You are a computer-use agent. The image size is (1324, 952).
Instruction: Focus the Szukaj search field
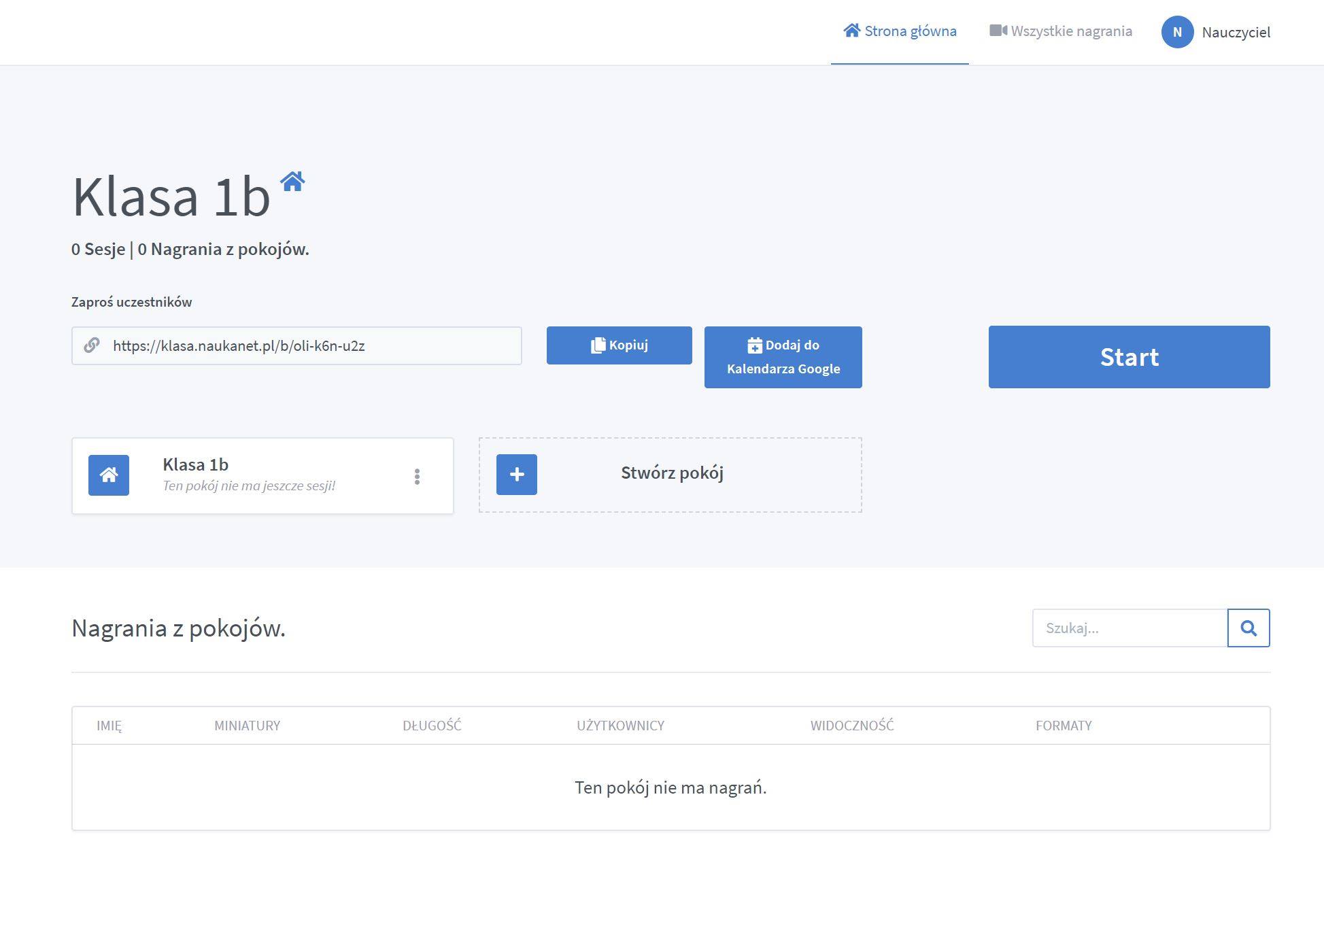click(1130, 628)
